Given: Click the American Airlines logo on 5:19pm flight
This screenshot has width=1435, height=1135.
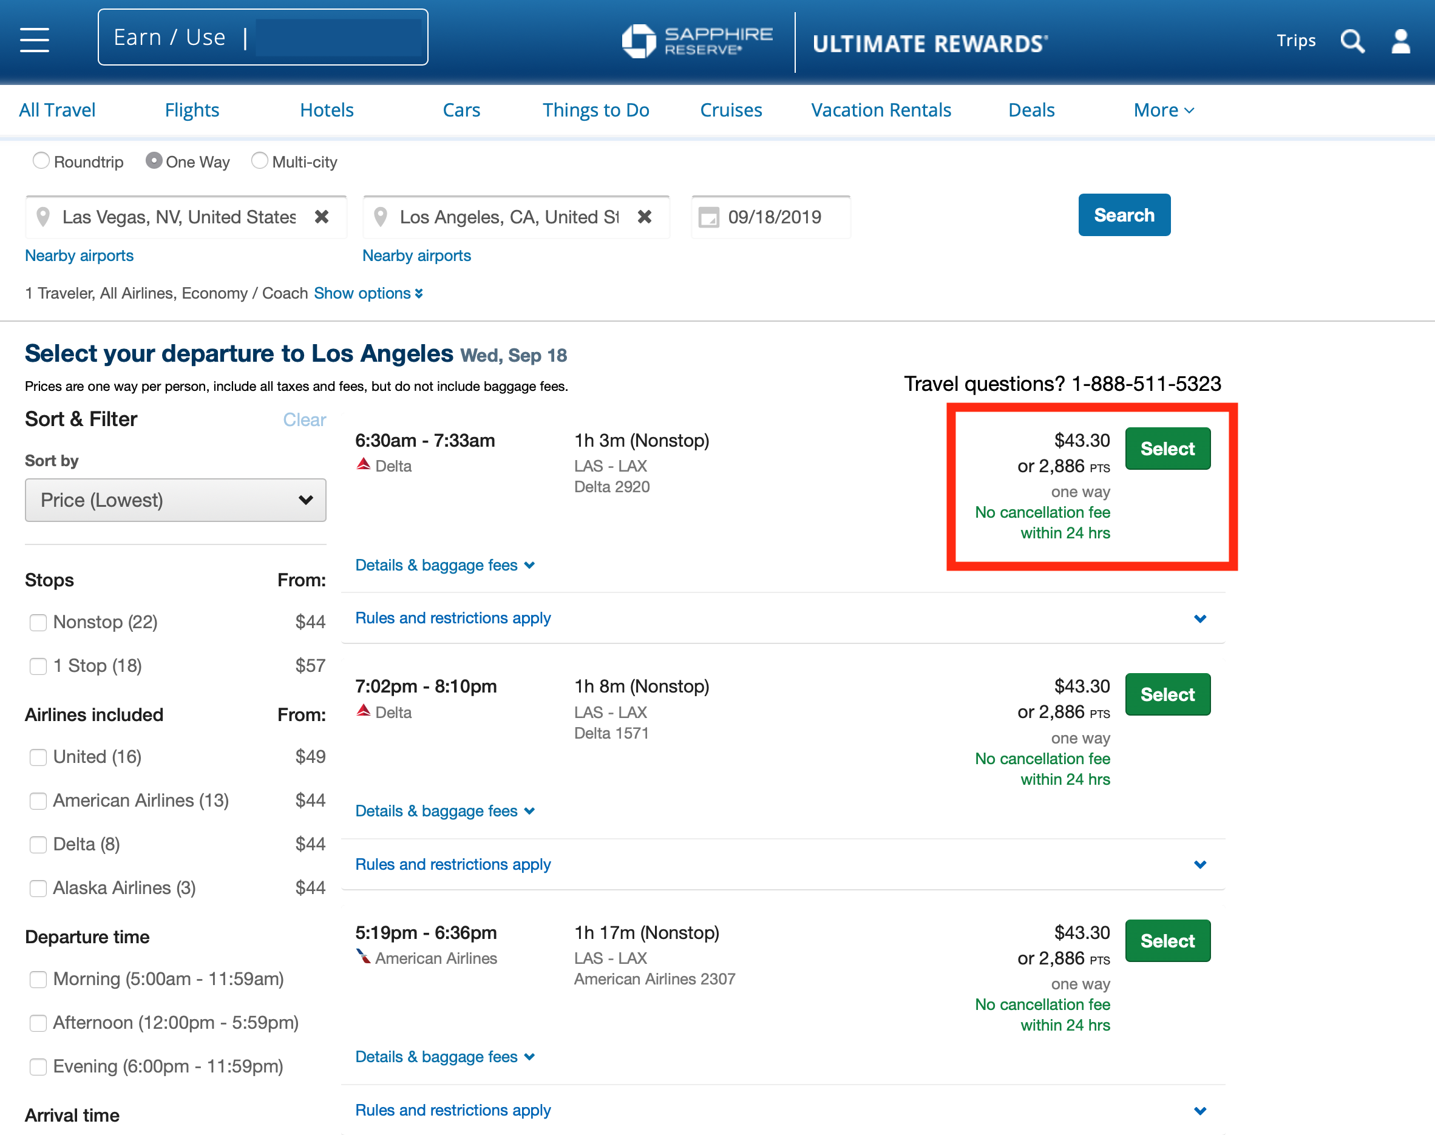Looking at the screenshot, I should (x=363, y=956).
